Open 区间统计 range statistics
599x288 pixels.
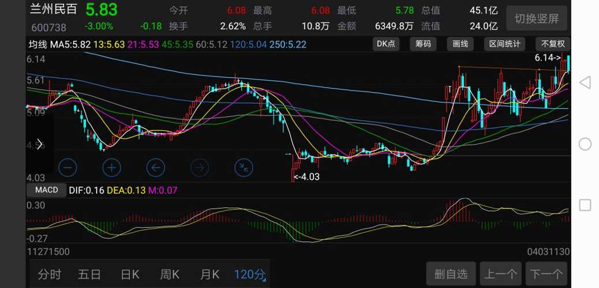pyautogui.click(x=504, y=44)
